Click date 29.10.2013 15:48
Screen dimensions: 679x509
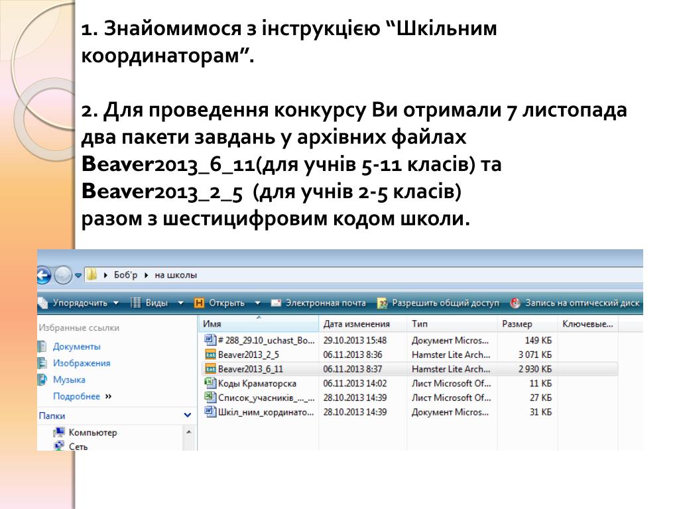[355, 341]
